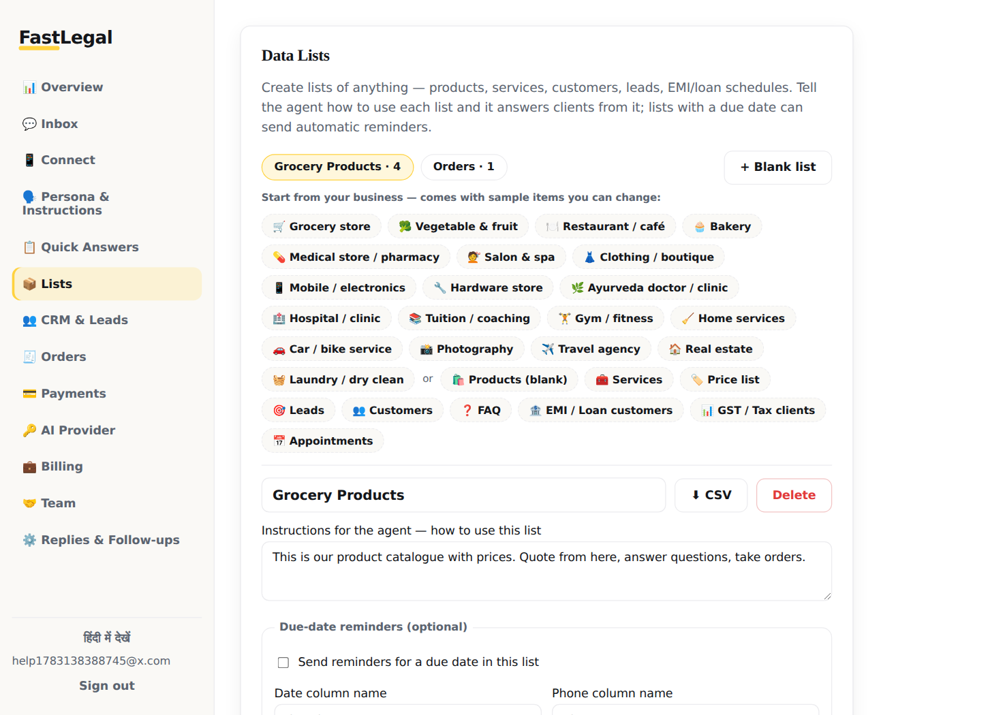Click the Clothing / boutique dress icon
Image resolution: width=1005 pixels, height=715 pixels.
click(589, 257)
